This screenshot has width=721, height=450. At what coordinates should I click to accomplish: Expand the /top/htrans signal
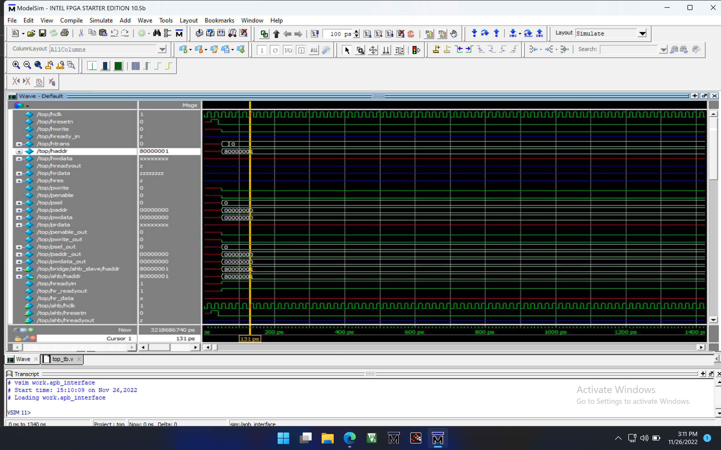(x=19, y=144)
